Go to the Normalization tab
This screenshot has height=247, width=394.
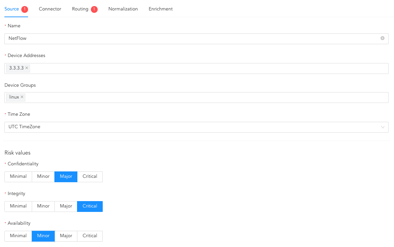(123, 9)
